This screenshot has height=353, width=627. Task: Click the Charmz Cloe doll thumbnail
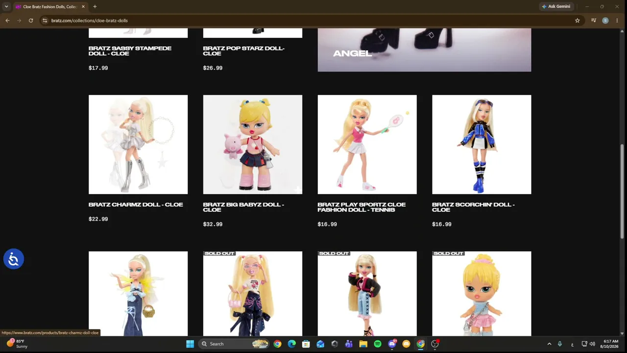[x=138, y=145]
